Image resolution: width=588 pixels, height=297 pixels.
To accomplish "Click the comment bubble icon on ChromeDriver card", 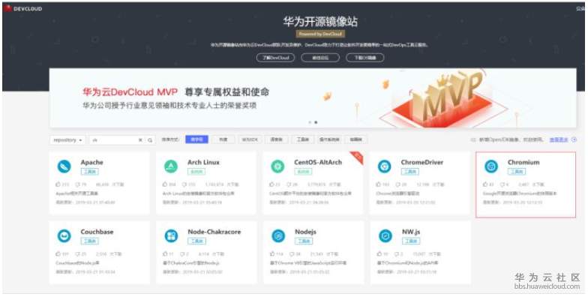I will pyautogui.click(x=398, y=184).
